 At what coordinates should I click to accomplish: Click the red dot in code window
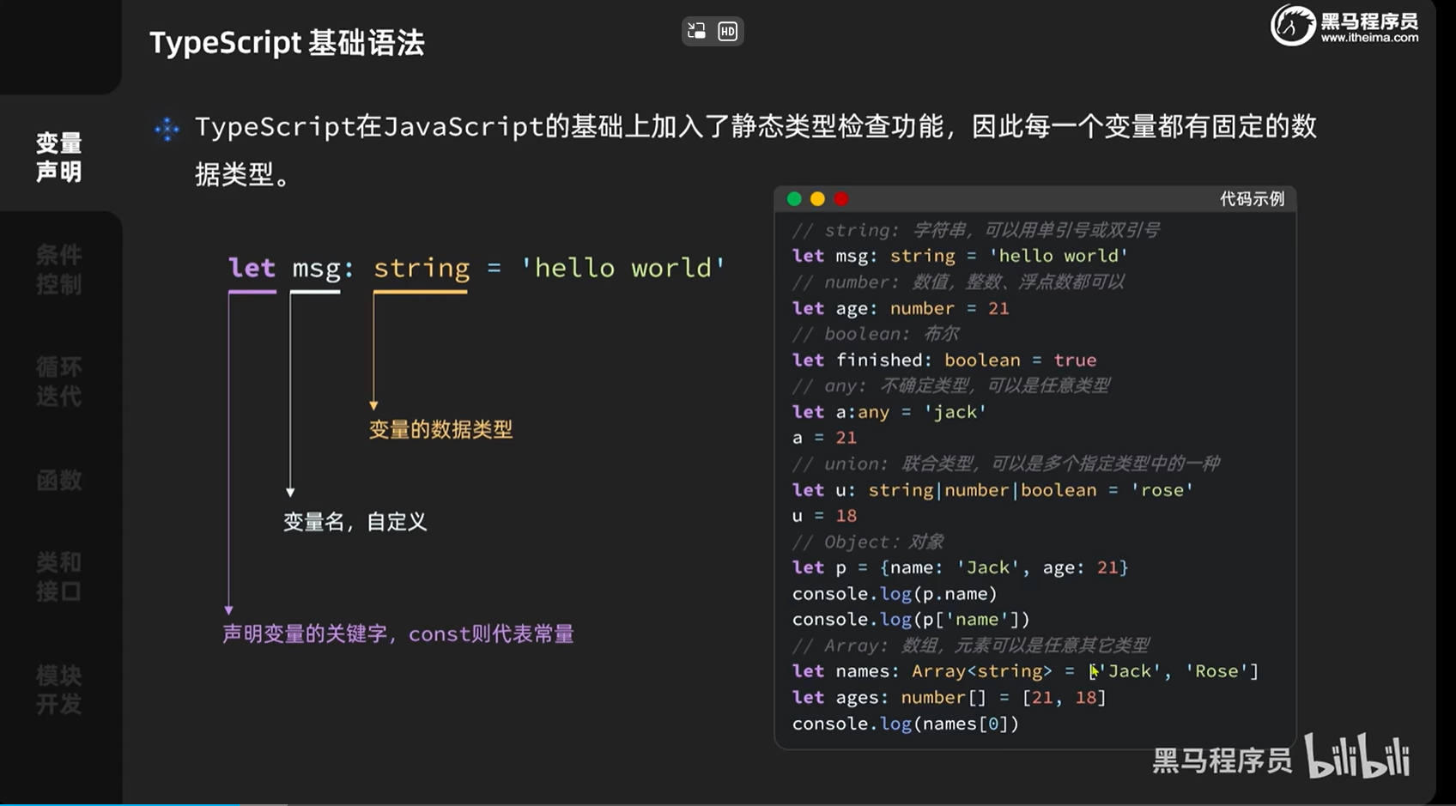[x=841, y=199]
